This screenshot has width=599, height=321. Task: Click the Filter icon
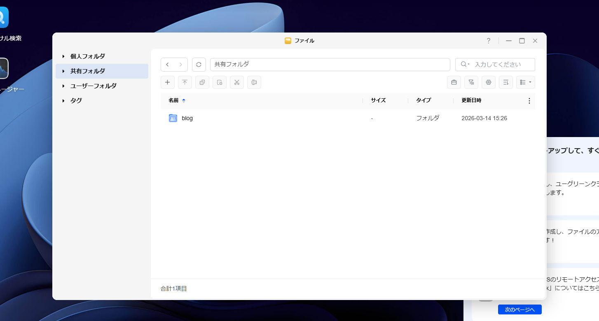pos(471,82)
